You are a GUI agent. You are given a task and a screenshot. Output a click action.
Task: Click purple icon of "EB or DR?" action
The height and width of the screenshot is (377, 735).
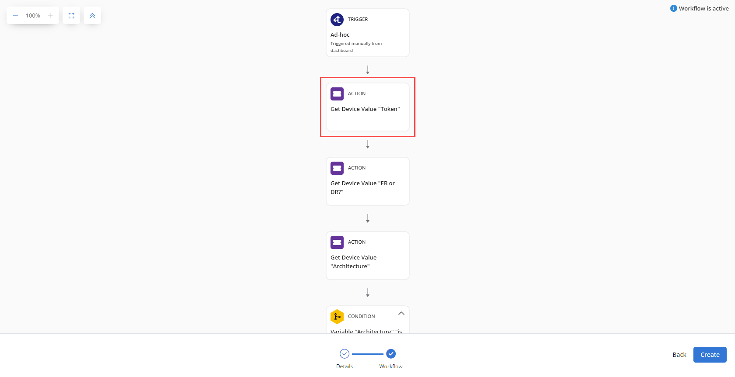click(337, 168)
